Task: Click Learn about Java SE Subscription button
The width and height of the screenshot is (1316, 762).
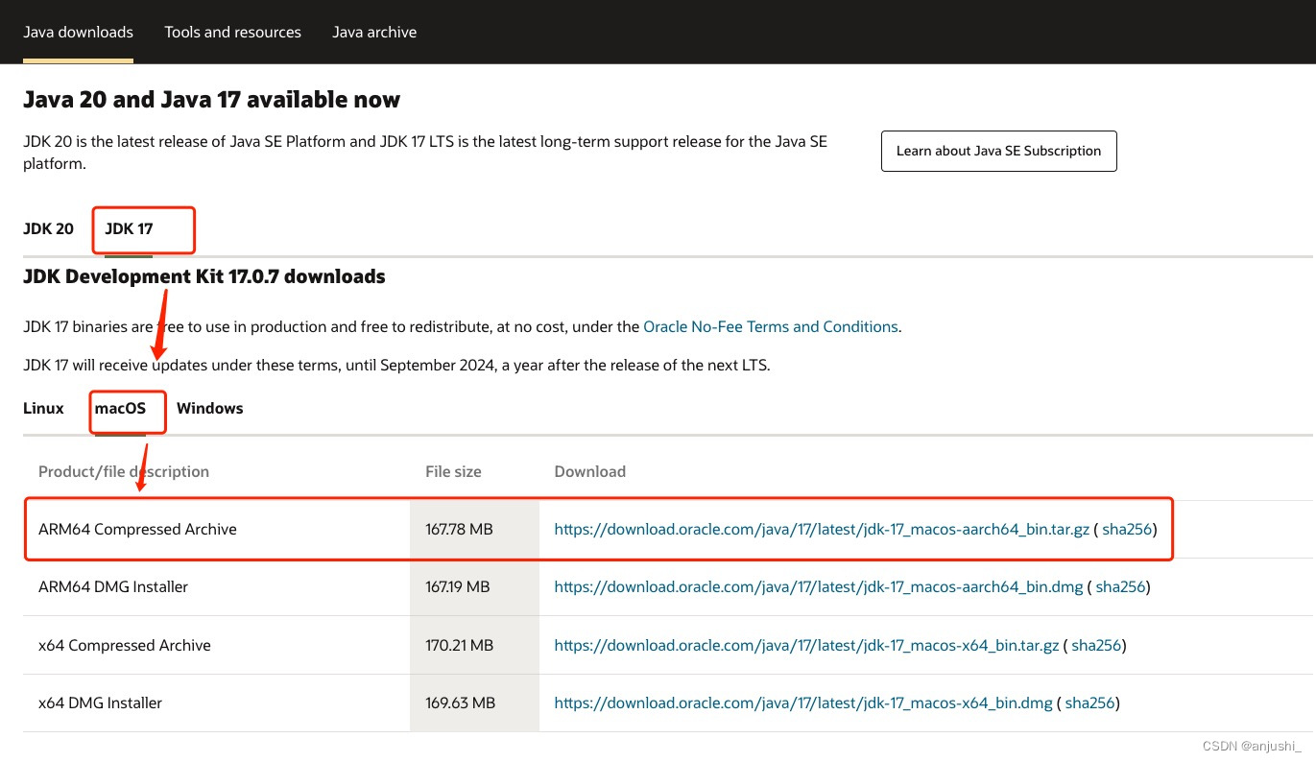Action: [998, 151]
